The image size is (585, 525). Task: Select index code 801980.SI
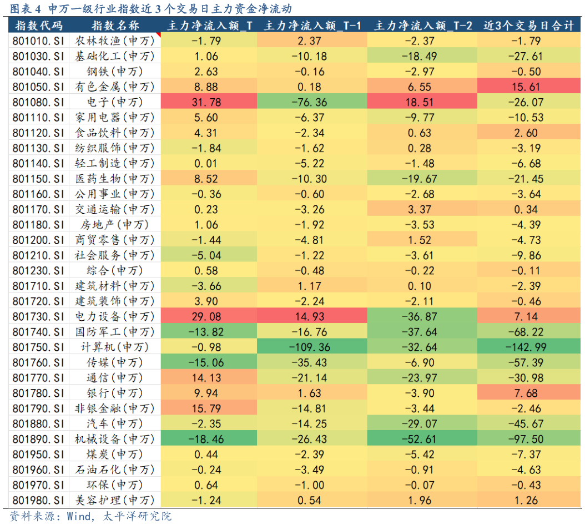coord(38,500)
